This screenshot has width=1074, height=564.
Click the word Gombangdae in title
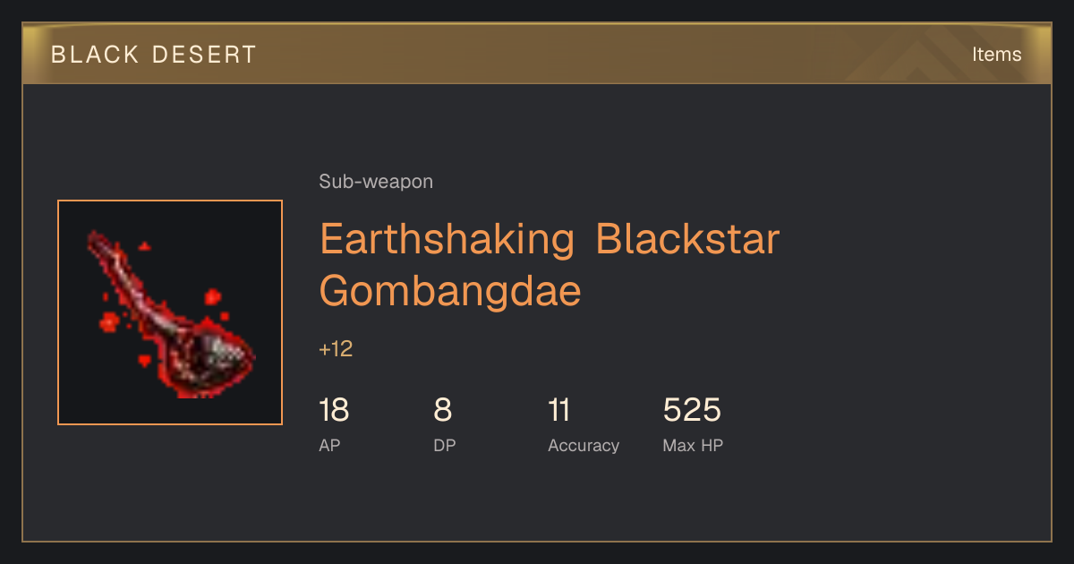point(450,291)
